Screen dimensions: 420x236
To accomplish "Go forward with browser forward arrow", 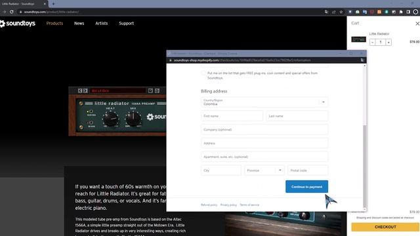I will [4, 12].
